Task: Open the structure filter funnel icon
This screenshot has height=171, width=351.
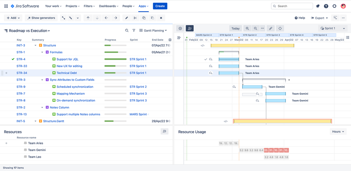Action: coord(134,31)
